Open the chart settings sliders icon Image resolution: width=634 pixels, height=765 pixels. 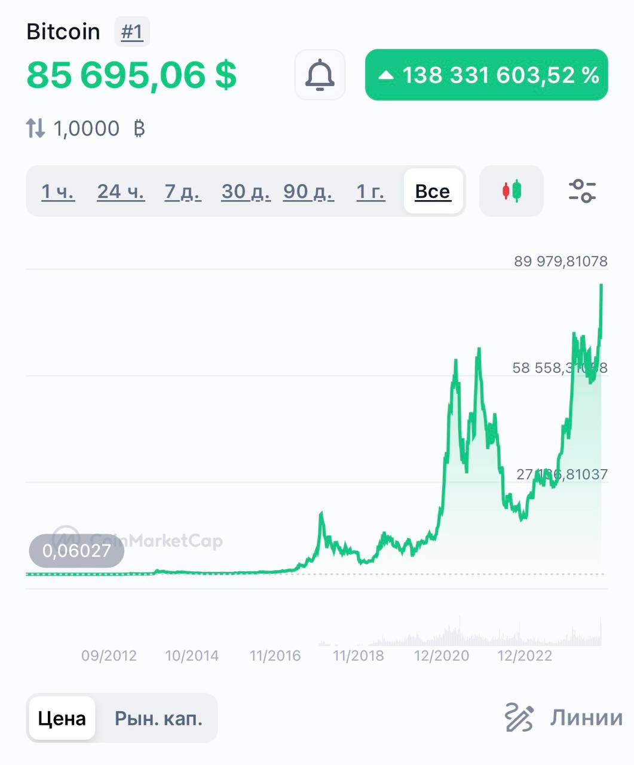click(x=581, y=191)
